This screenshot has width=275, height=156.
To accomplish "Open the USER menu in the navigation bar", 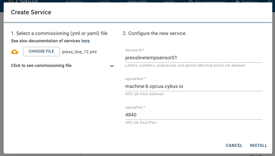I will click(x=169, y=2).
